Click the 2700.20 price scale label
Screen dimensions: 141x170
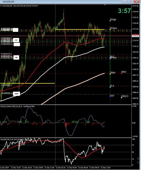pos(136,69)
